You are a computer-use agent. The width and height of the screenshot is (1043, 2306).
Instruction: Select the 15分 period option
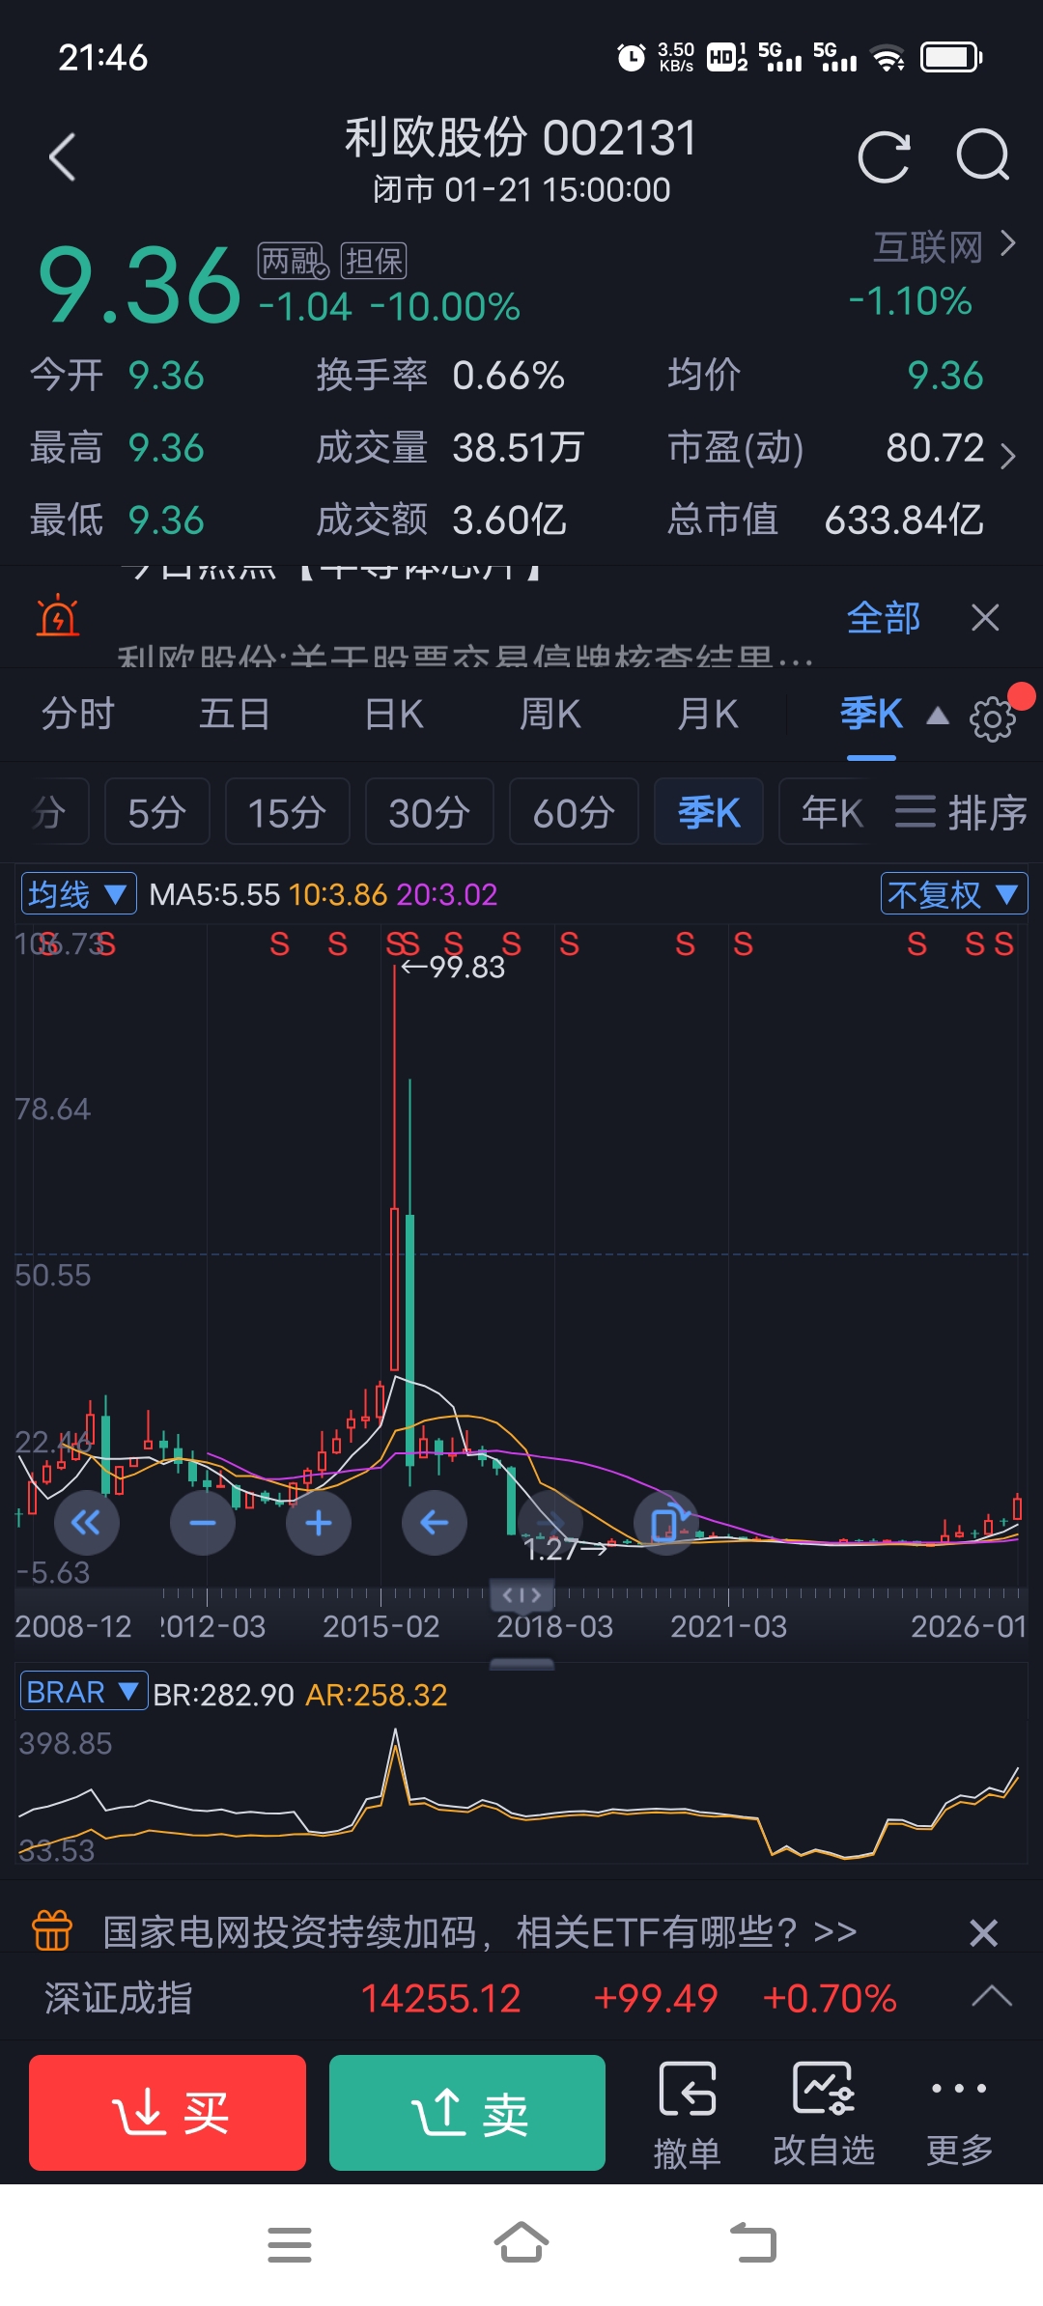pyautogui.click(x=287, y=812)
